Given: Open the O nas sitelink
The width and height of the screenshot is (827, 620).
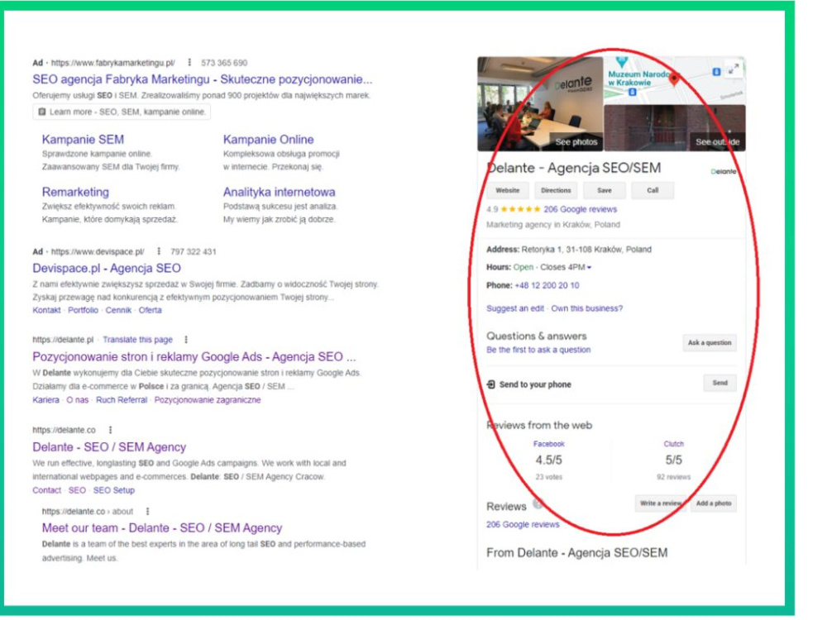Looking at the screenshot, I should (x=78, y=400).
